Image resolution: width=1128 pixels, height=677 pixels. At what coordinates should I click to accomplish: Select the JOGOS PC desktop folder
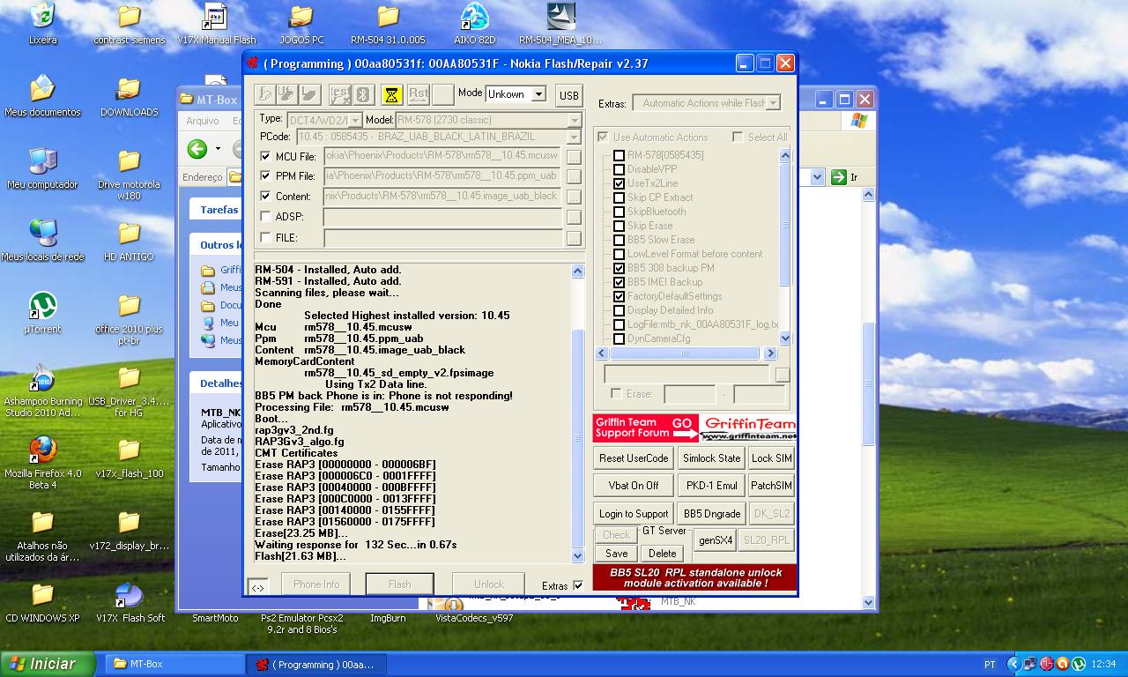(301, 24)
